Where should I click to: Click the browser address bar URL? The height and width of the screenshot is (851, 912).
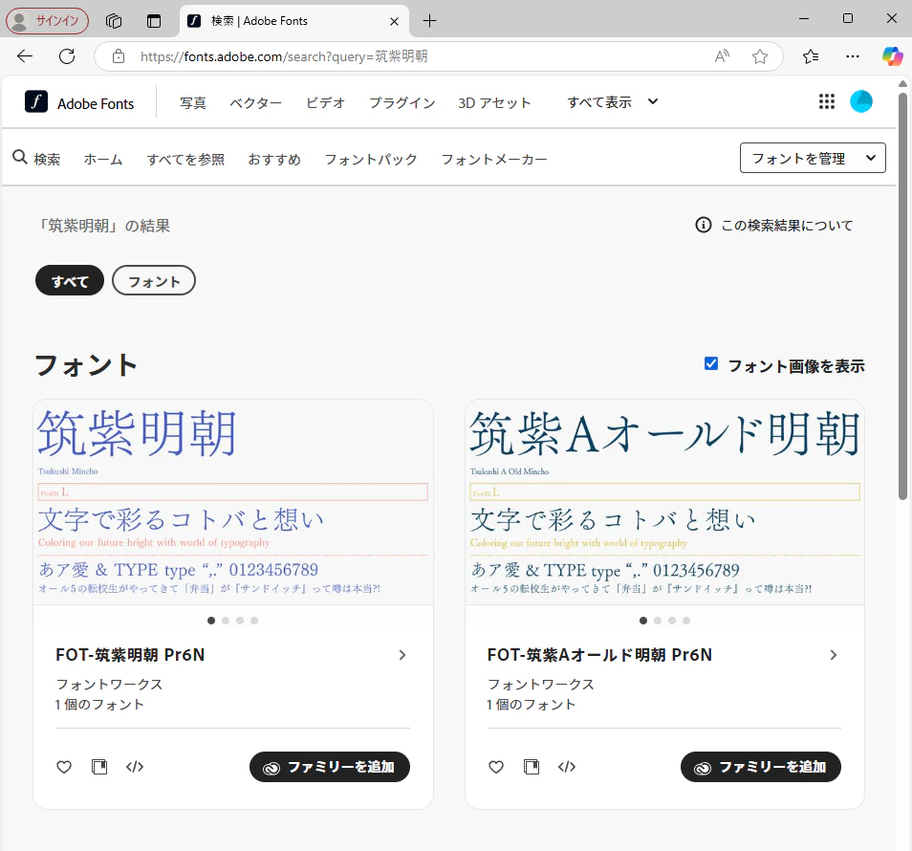pyautogui.click(x=284, y=56)
